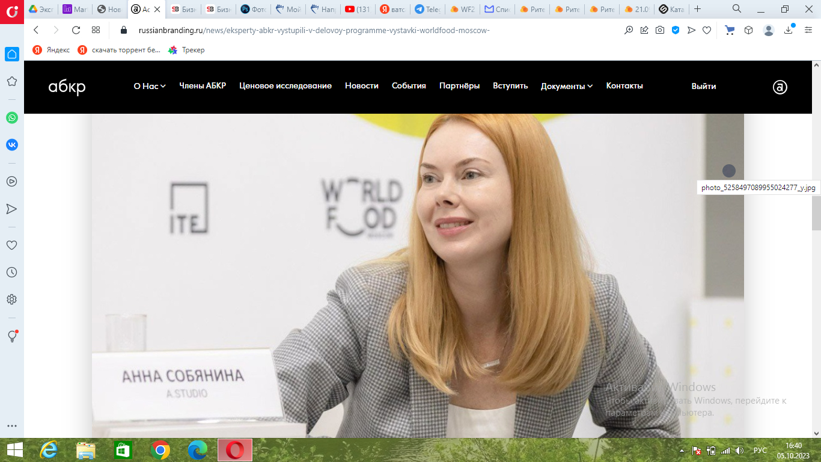Open the Члены АБКР menu item

(203, 86)
